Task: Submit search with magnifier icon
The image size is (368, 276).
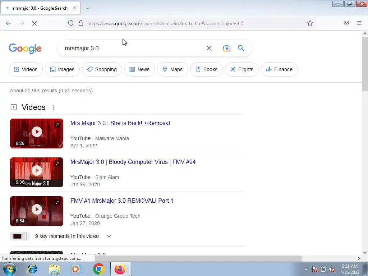Action: click(x=241, y=48)
